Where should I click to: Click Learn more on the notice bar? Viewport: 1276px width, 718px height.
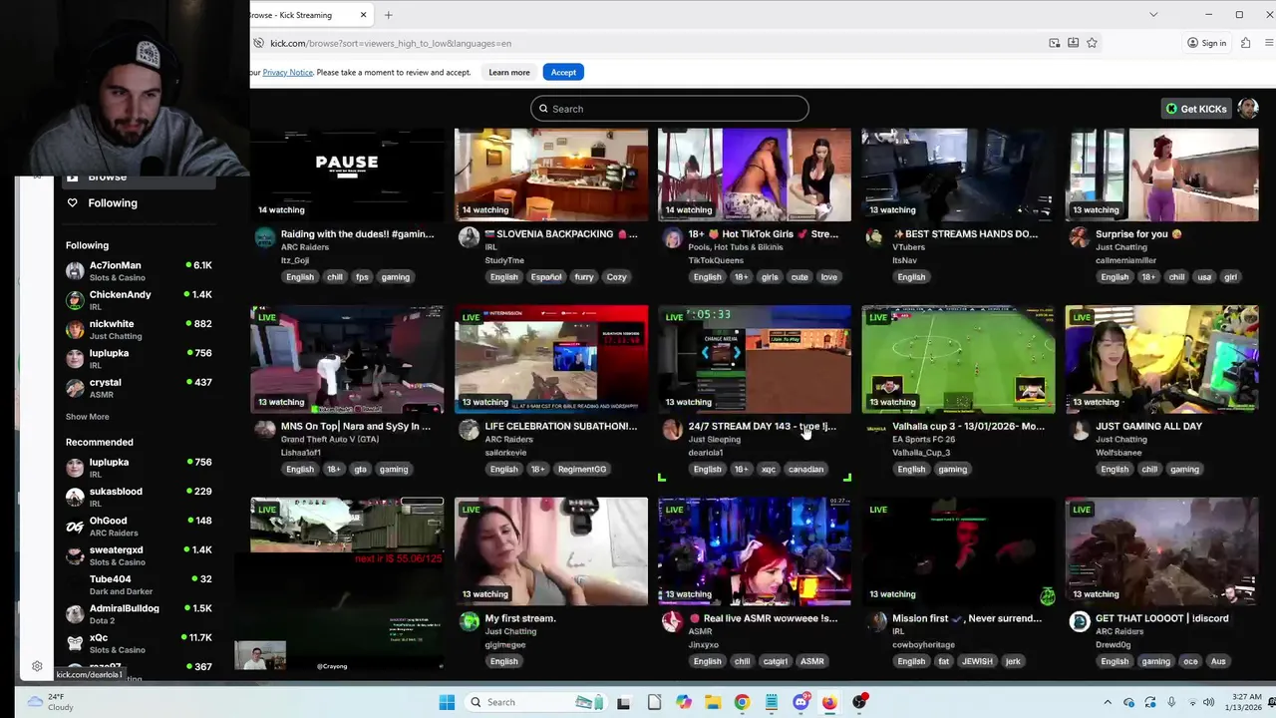(x=509, y=72)
